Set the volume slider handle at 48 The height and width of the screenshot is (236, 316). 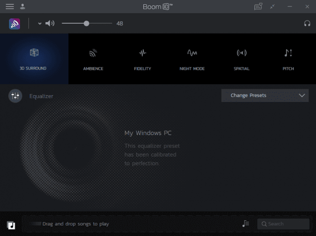coord(86,24)
